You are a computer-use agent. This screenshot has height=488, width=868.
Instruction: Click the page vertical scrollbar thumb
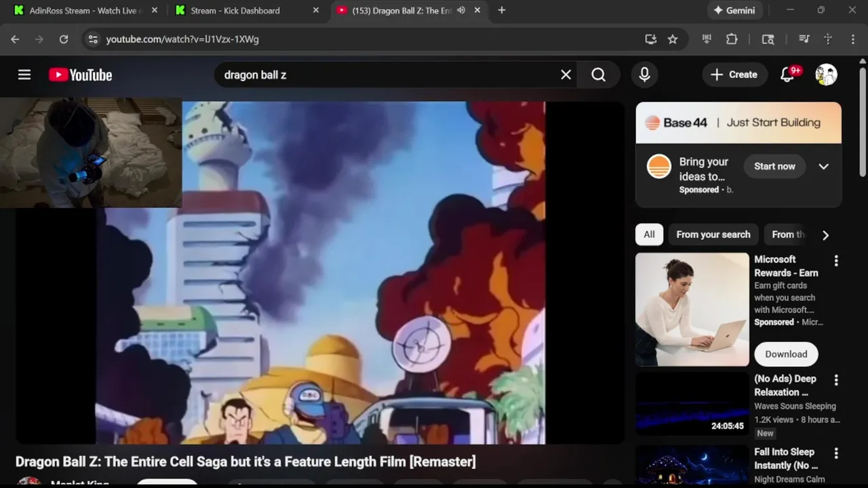click(x=863, y=122)
